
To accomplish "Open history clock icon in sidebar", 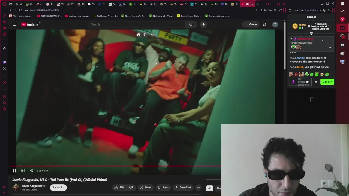I will pyautogui.click(x=4, y=97).
